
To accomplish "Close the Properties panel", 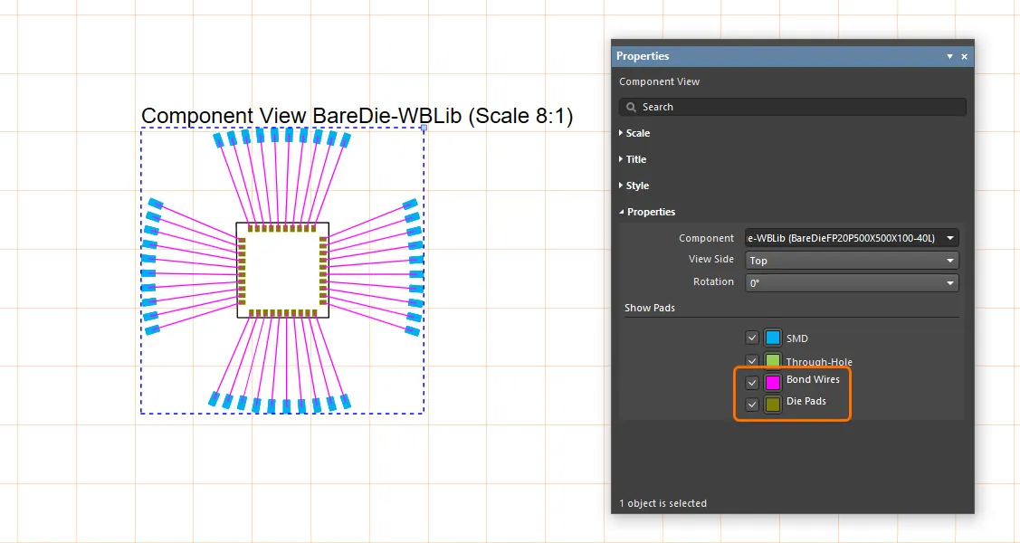I will pos(964,56).
